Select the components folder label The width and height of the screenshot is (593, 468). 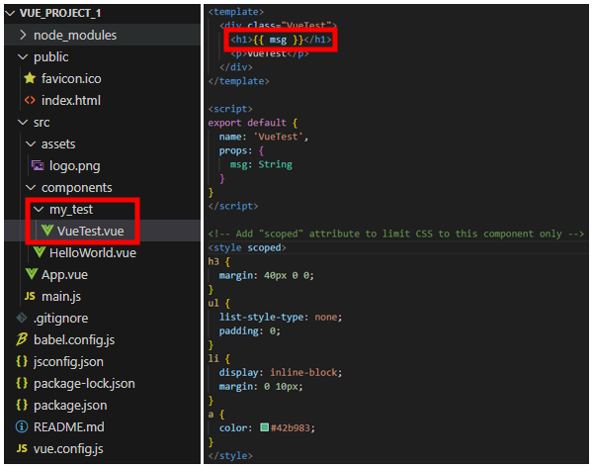(76, 188)
